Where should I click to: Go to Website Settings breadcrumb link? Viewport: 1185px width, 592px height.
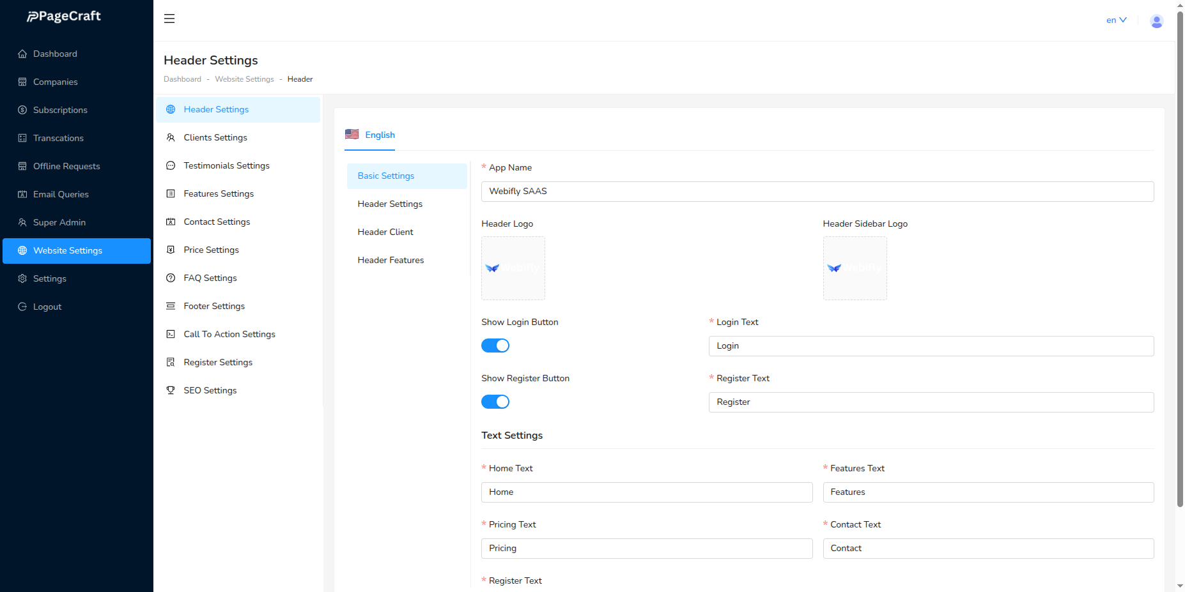(x=244, y=79)
